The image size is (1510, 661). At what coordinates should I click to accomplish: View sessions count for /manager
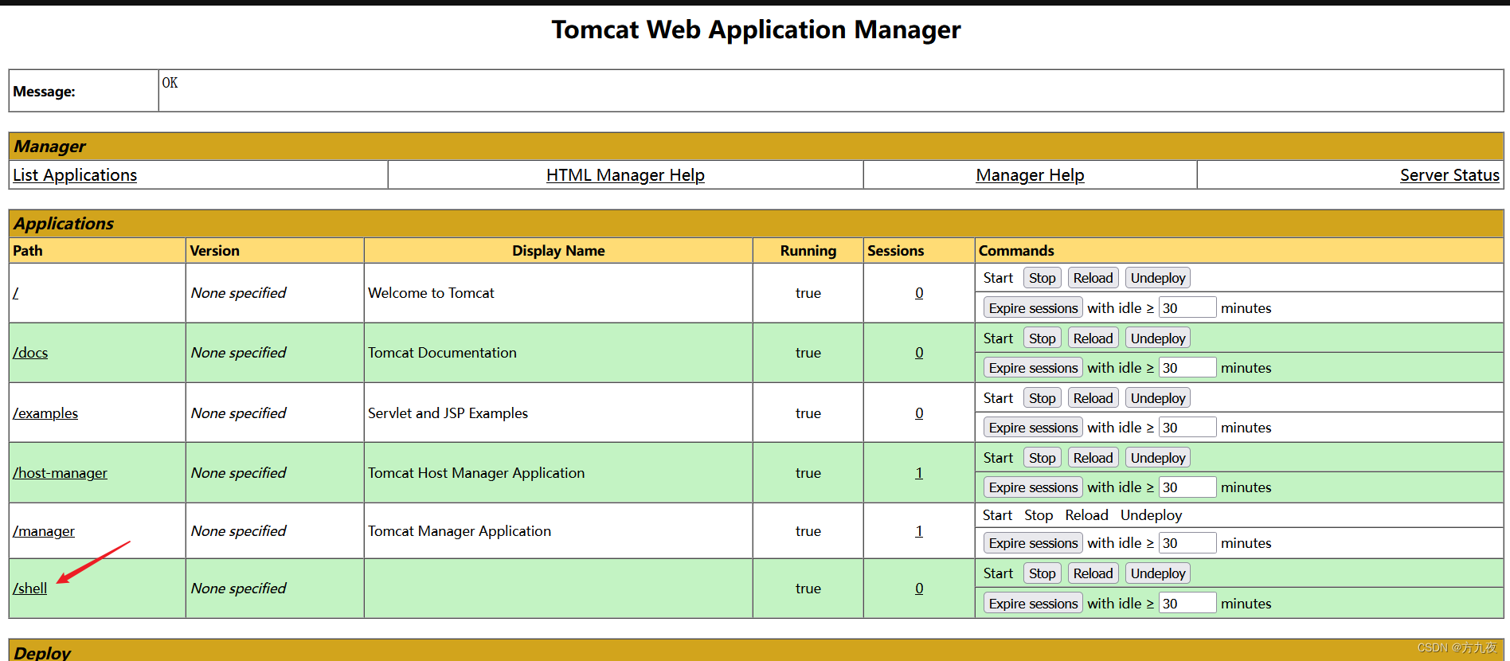pos(919,531)
